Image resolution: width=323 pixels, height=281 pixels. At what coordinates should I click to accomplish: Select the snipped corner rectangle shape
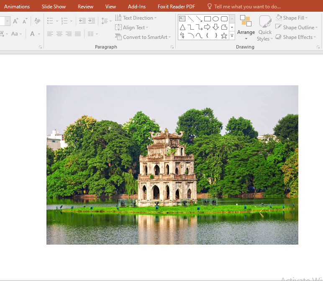[x=224, y=27]
